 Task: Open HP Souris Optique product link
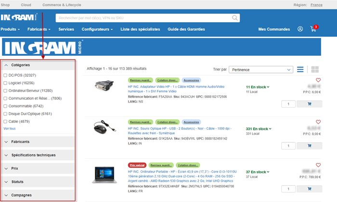point(180,131)
